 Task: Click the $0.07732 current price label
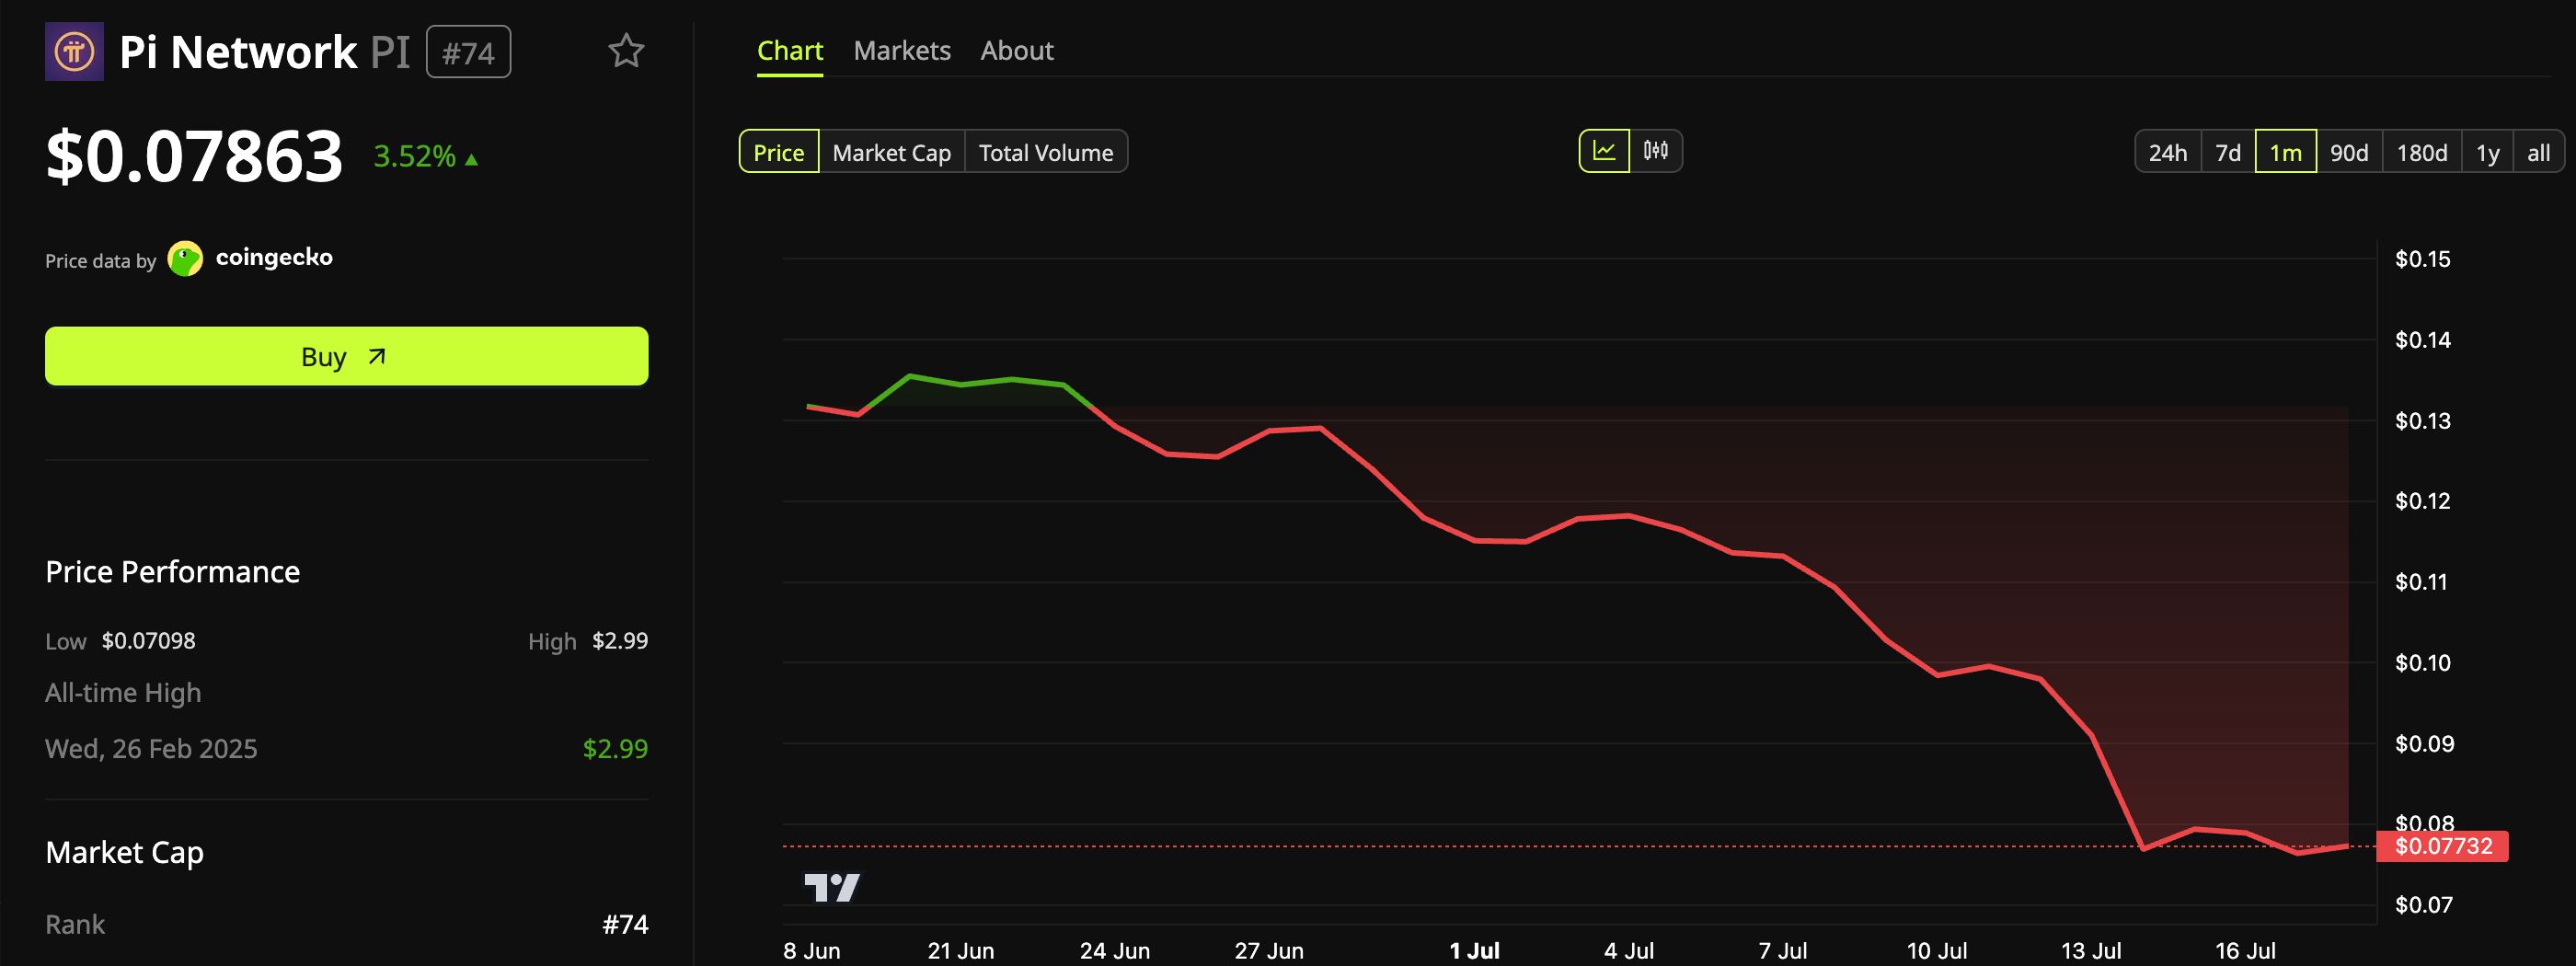pos(2443,846)
